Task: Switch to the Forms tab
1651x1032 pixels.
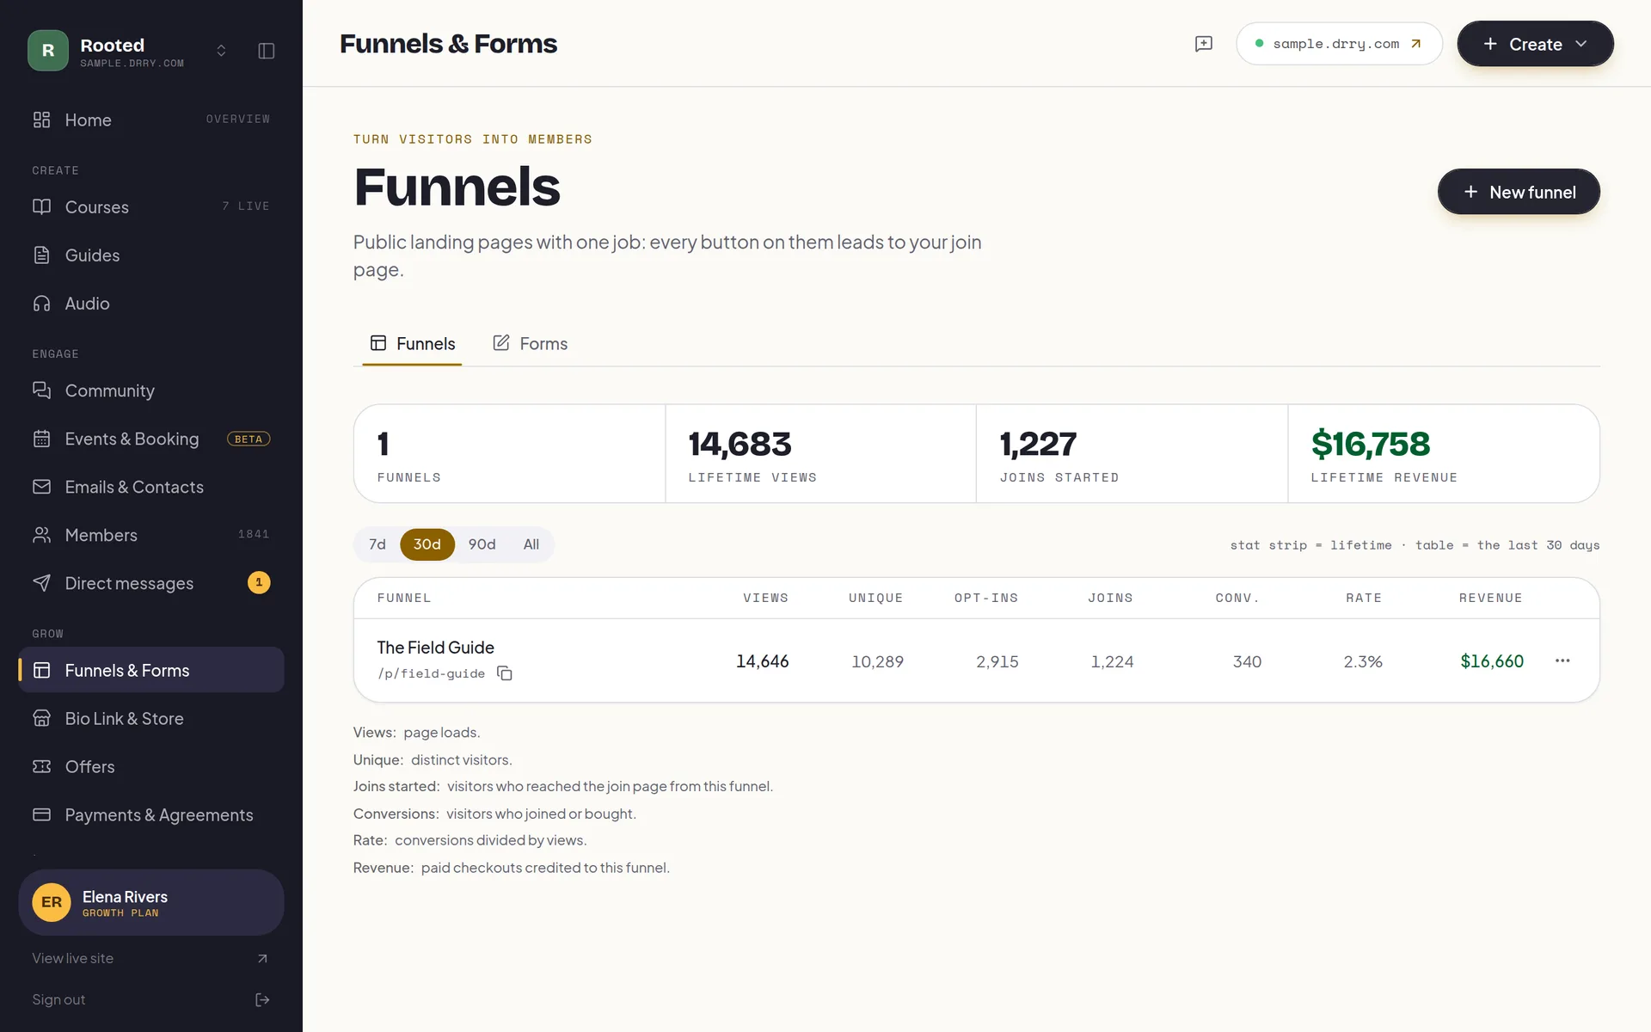Action: [530, 344]
